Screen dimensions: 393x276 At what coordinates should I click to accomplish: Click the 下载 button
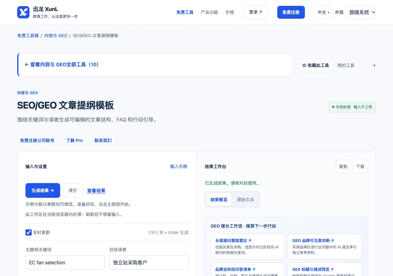click(360, 167)
